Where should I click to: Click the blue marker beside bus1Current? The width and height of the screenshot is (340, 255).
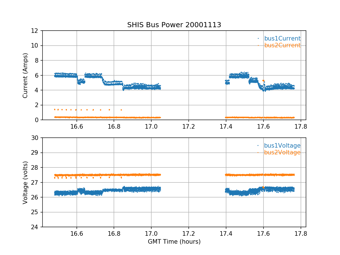258,39
